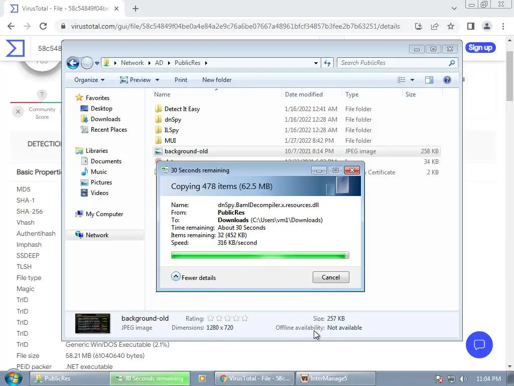
Task: Click Chrome's reload page button
Action: 43,26
